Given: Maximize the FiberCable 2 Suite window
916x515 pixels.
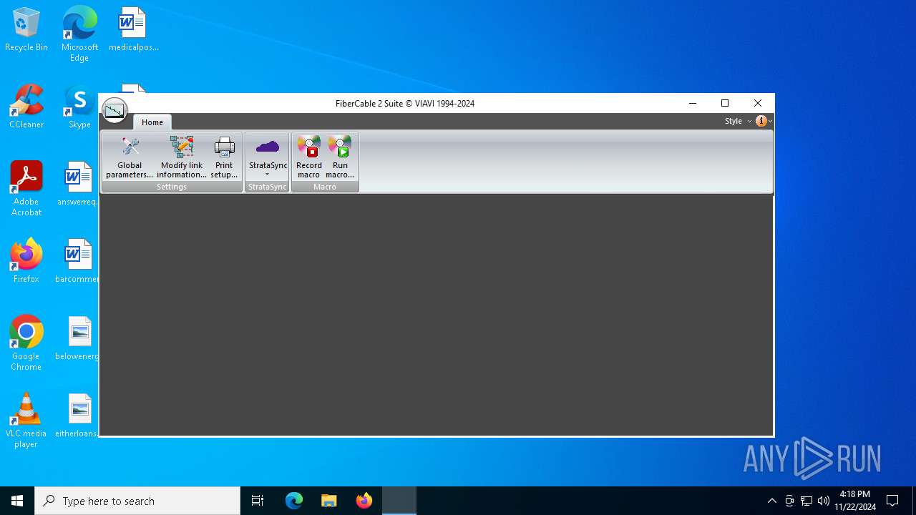Looking at the screenshot, I should click(725, 103).
